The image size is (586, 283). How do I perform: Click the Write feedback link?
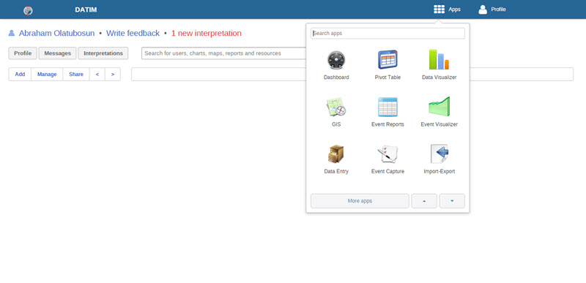point(133,33)
